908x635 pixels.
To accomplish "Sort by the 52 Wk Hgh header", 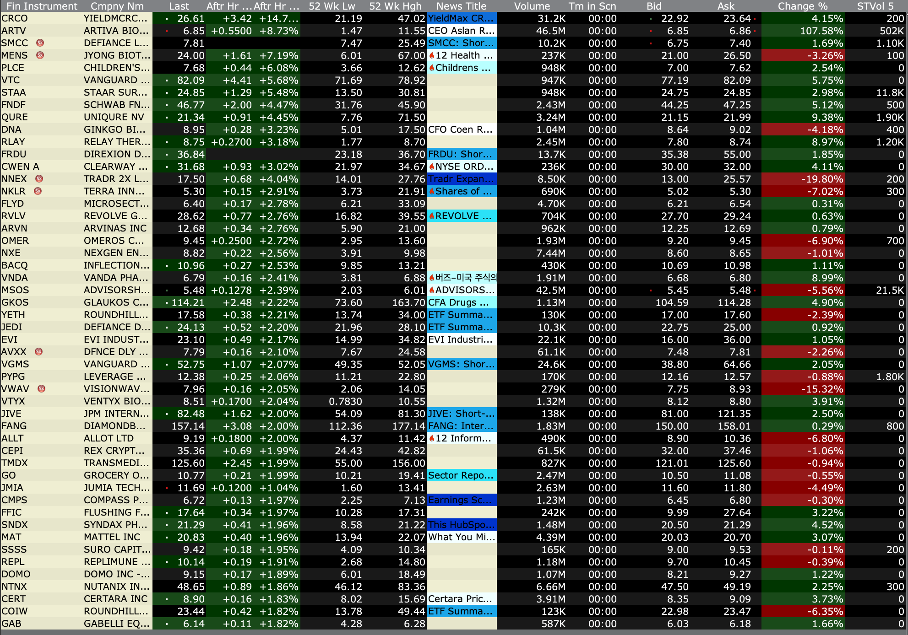I will click(395, 6).
